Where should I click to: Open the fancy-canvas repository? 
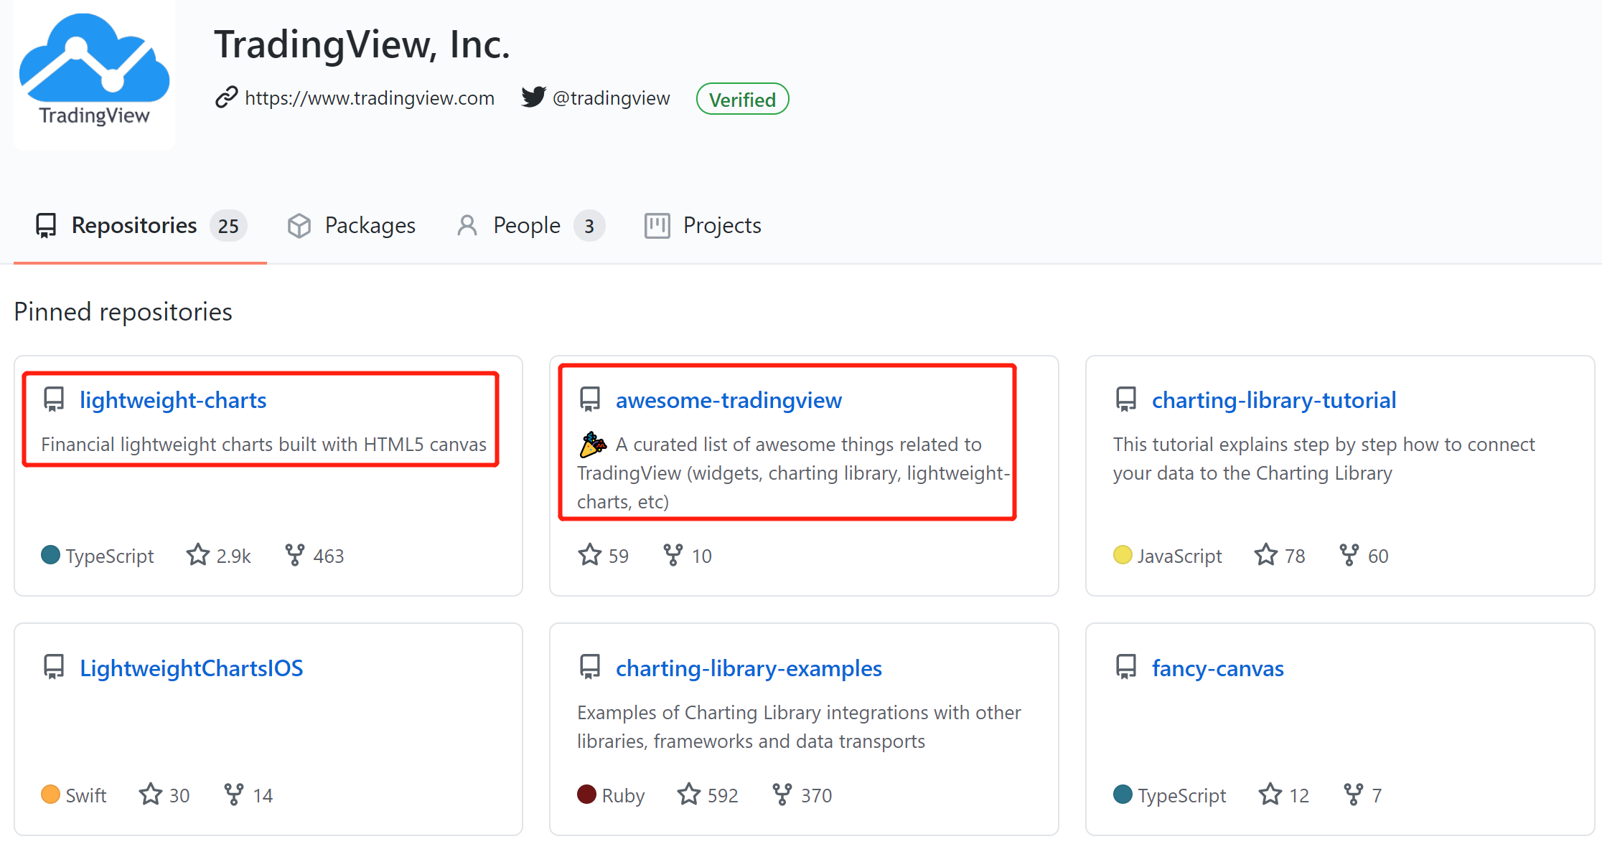(1217, 668)
